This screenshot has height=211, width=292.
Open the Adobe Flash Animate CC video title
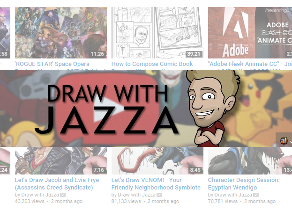250,64
